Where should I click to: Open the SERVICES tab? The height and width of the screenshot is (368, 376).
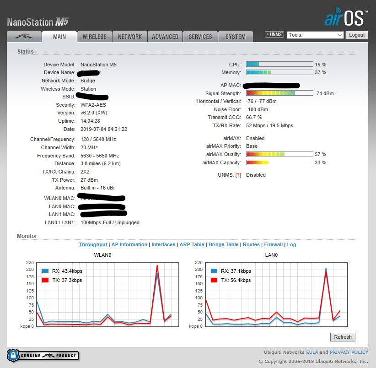tap(200, 37)
